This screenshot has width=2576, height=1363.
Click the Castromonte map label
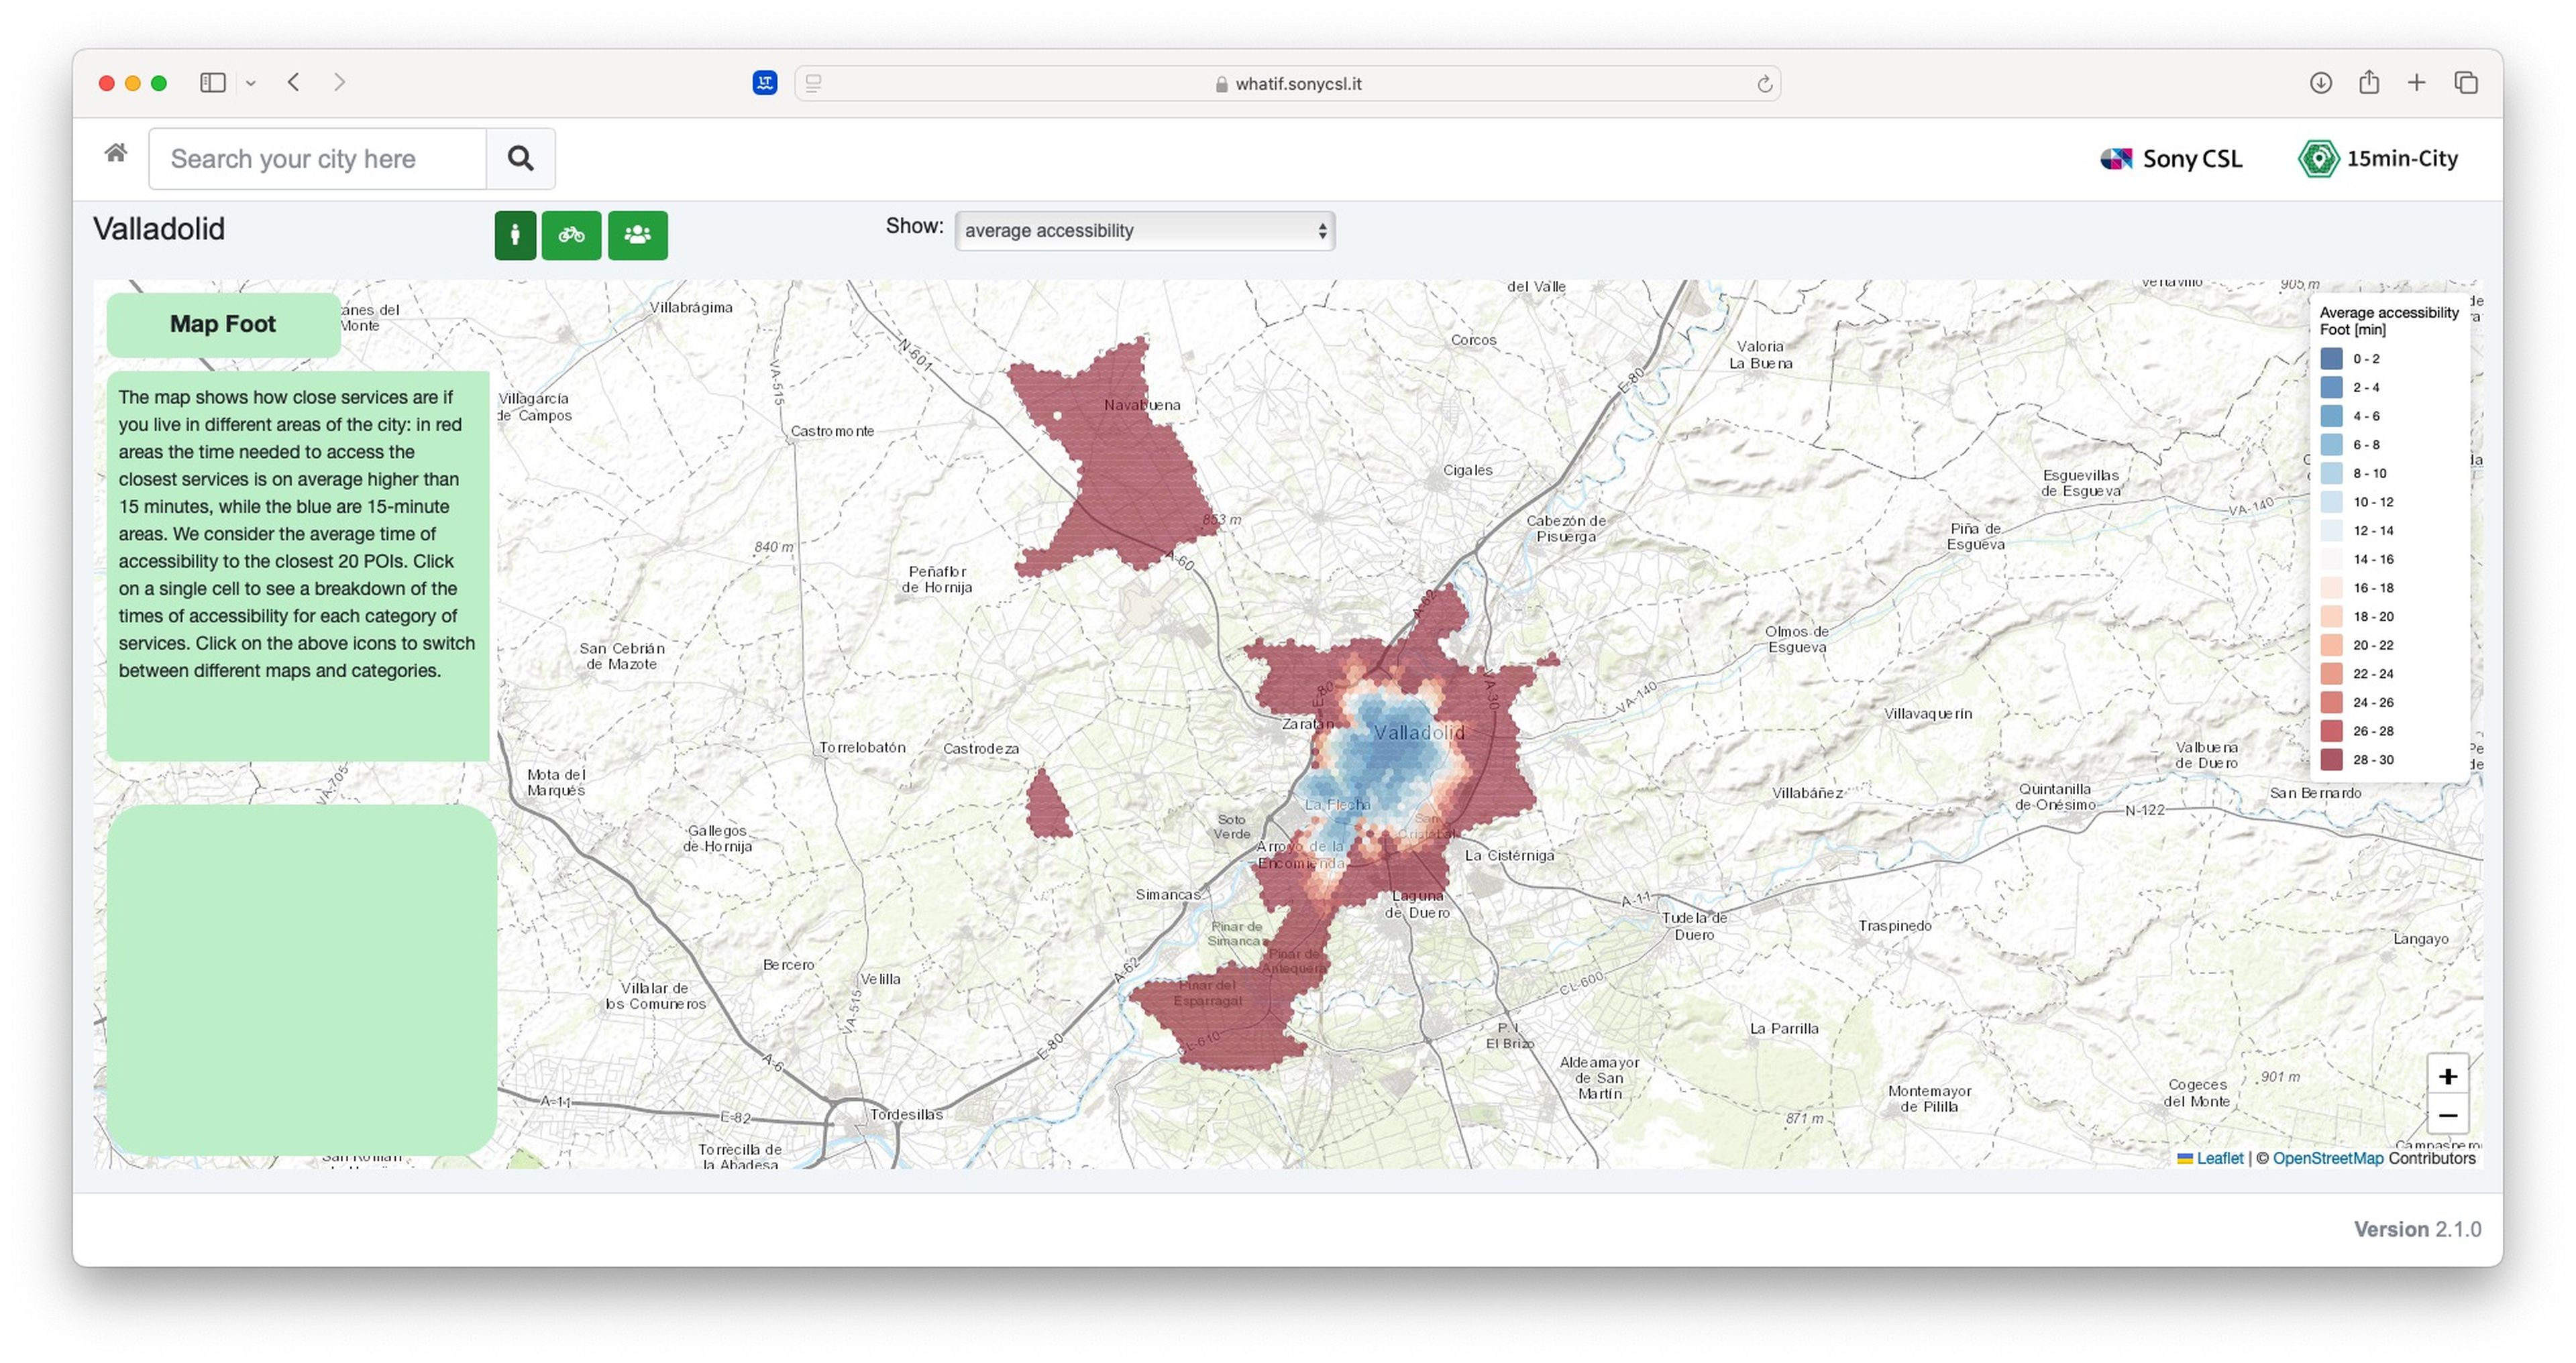click(832, 430)
